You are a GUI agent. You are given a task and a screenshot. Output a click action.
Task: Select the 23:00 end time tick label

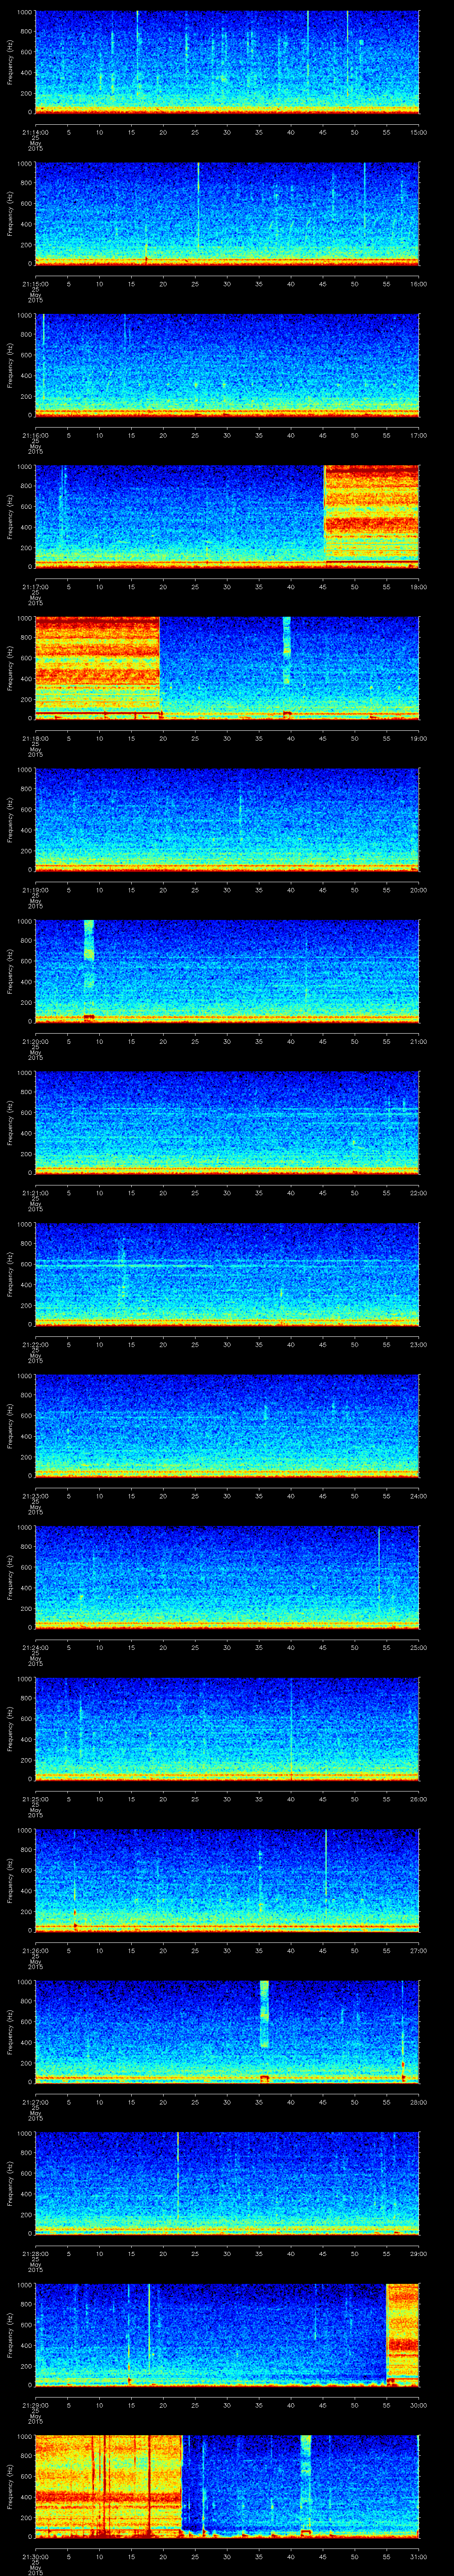click(x=418, y=1344)
